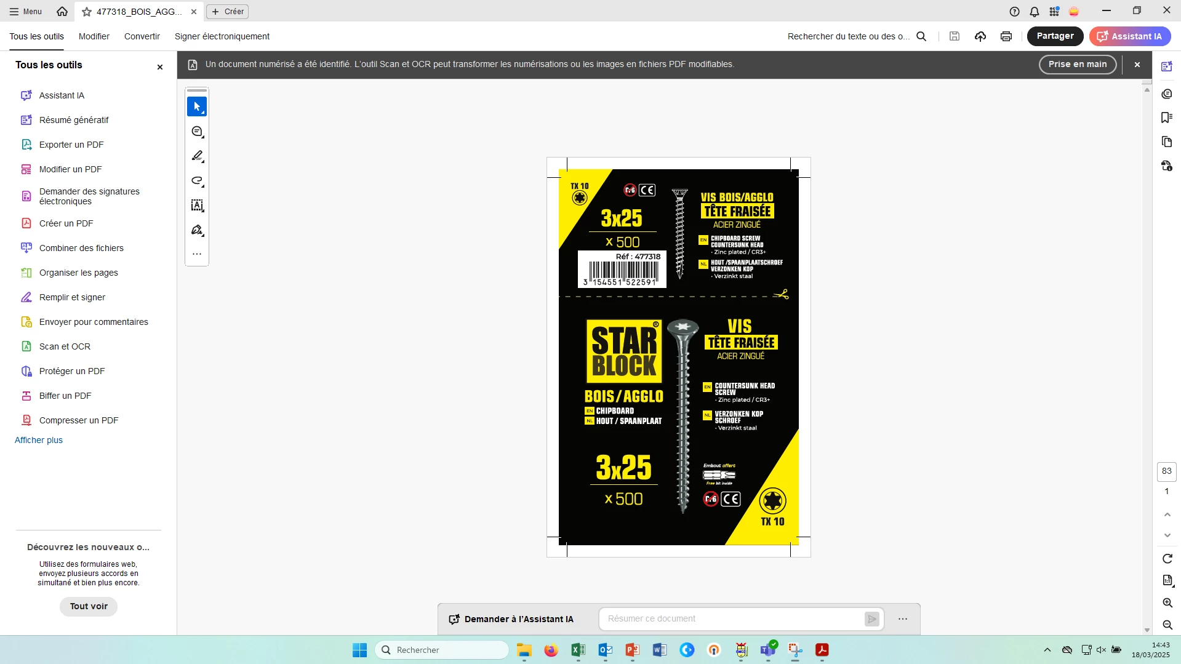Open Firefox from the taskbar

551,650
